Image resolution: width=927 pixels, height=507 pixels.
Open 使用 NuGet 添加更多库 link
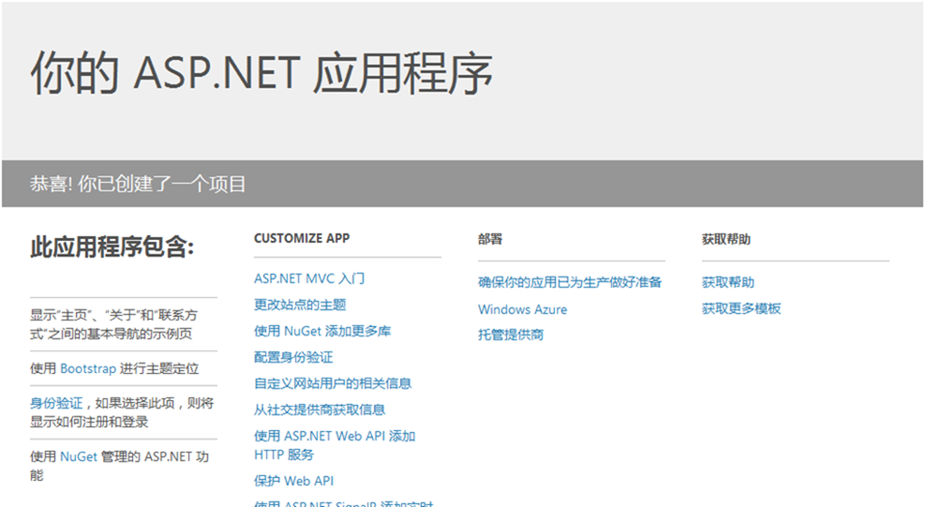(x=322, y=331)
